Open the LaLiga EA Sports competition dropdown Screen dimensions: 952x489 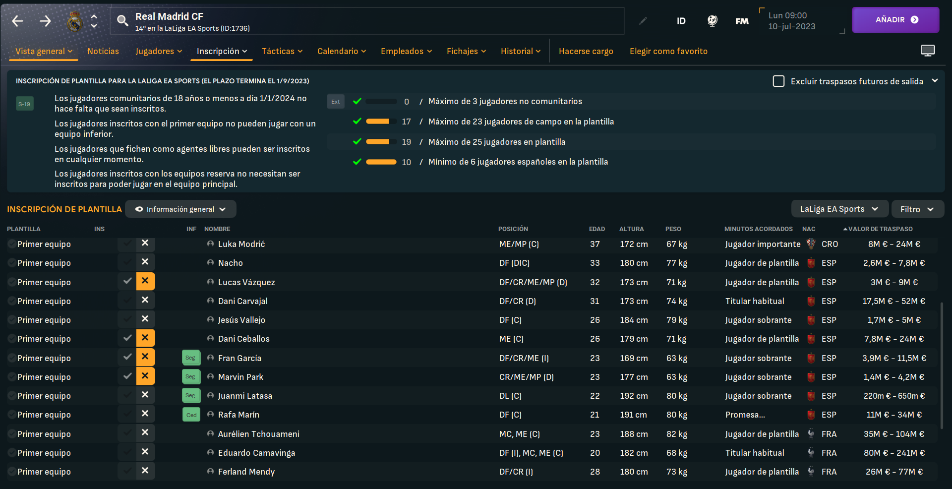(x=839, y=209)
